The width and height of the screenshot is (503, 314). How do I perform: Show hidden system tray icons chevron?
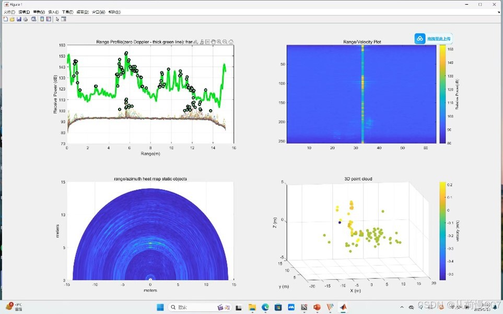402,307
